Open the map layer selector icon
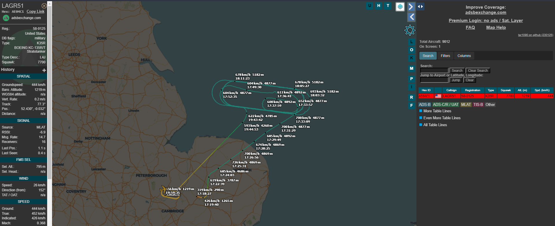Screen dimensions: 555x226 click(x=400, y=7)
